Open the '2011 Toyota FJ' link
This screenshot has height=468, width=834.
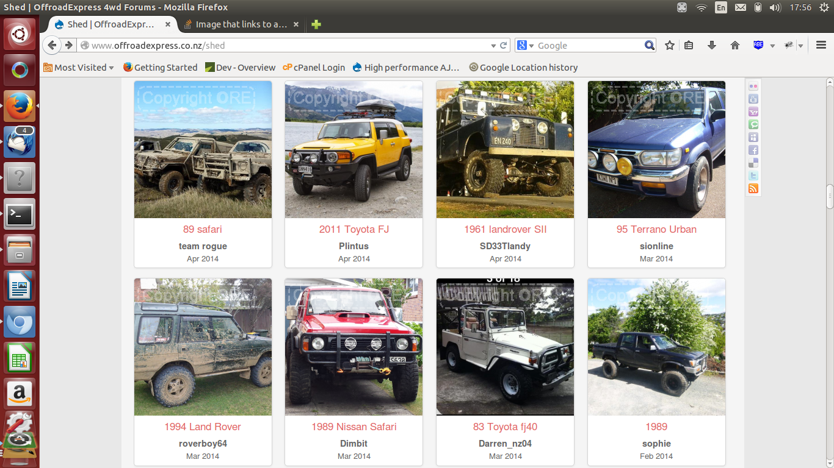(x=354, y=229)
